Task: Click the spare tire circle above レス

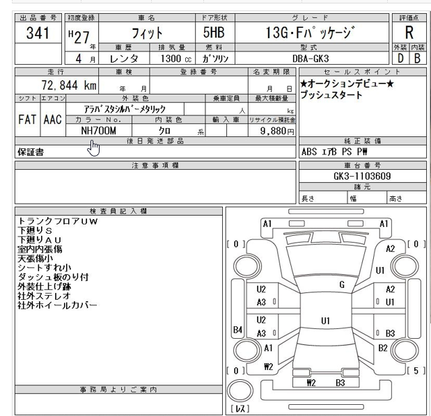Action: (239, 388)
